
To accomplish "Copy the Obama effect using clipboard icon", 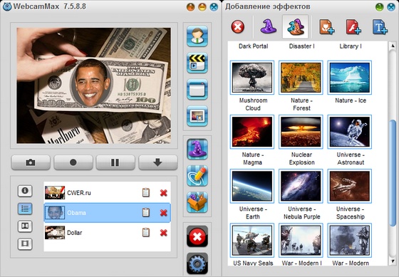I will click(146, 212).
